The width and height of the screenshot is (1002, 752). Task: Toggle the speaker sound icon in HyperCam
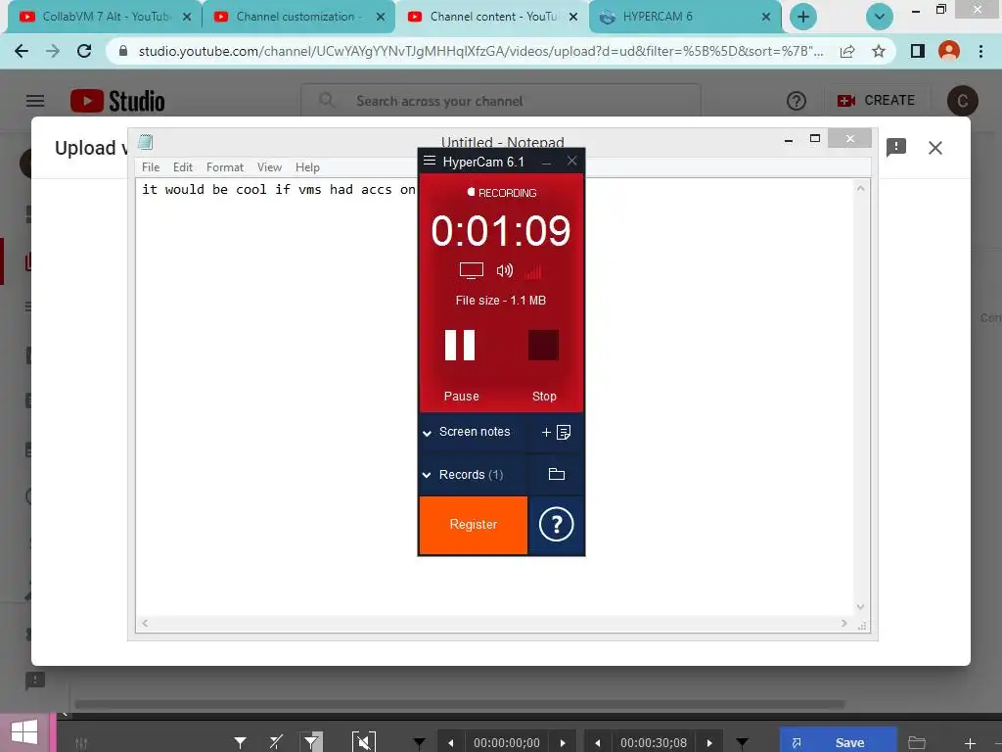pyautogui.click(x=505, y=270)
